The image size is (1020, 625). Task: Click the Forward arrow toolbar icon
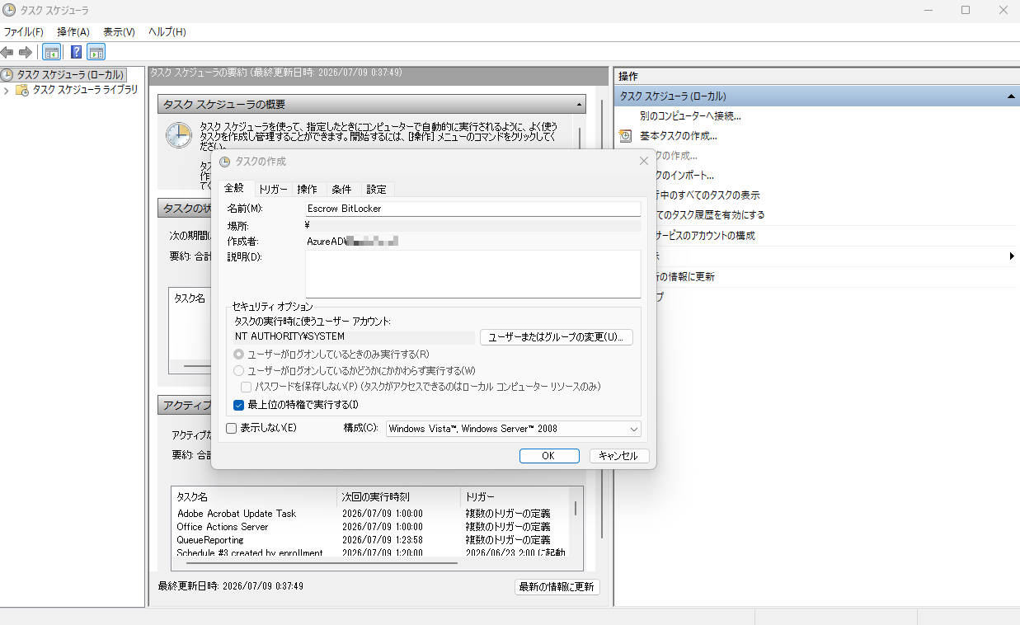tap(25, 52)
